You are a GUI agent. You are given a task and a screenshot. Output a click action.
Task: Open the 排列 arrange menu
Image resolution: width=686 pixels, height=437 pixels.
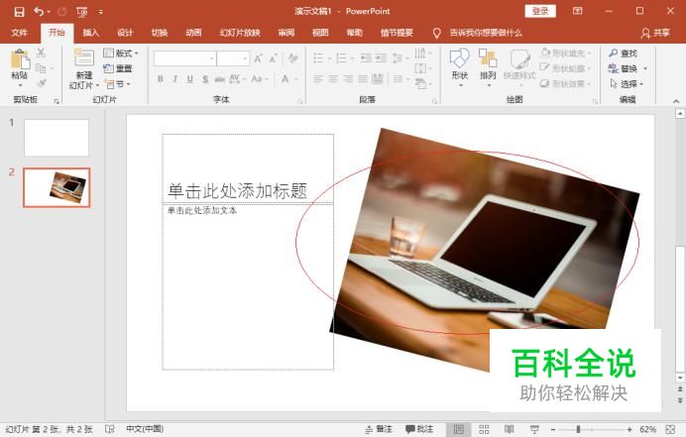click(488, 67)
